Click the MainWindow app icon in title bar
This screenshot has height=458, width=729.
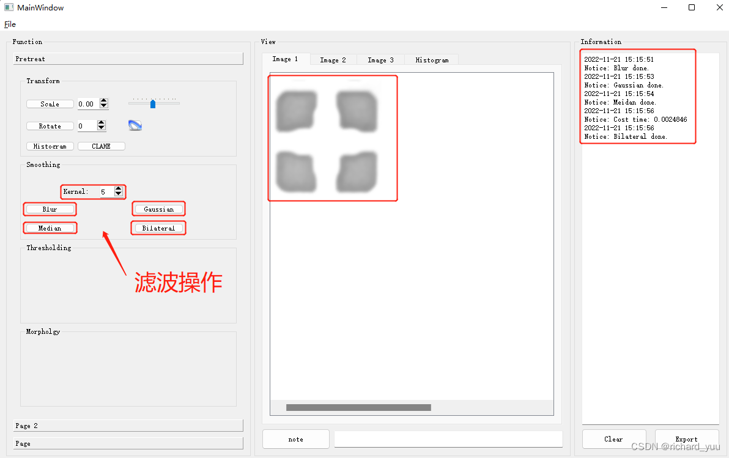coord(9,7)
